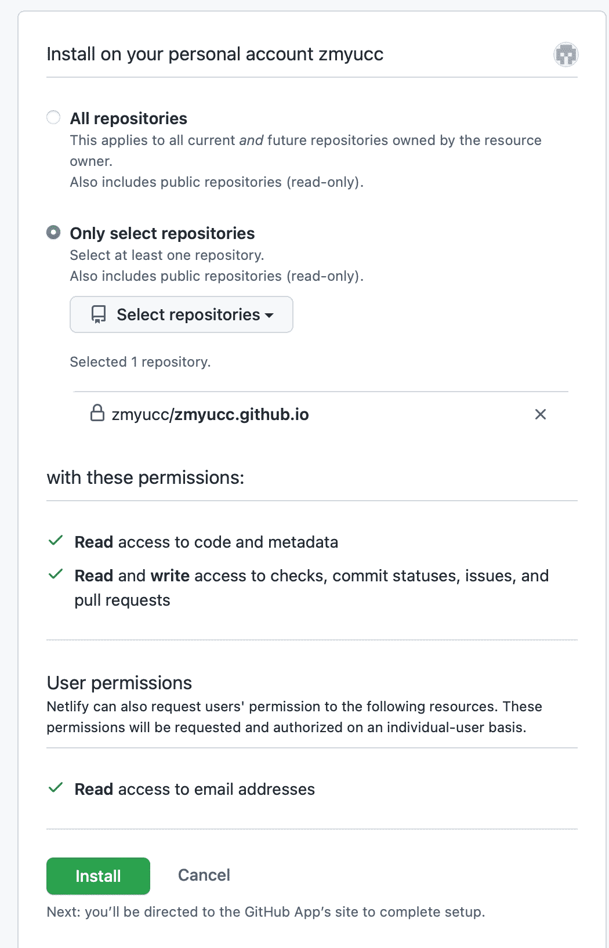This screenshot has height=948, width=609.
Task: Click the lock icon beside zmyucc.github.io
Action: click(x=97, y=413)
